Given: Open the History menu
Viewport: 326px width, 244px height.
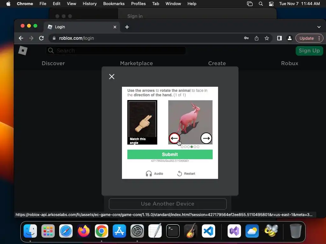Looking at the screenshot, I should [89, 3].
